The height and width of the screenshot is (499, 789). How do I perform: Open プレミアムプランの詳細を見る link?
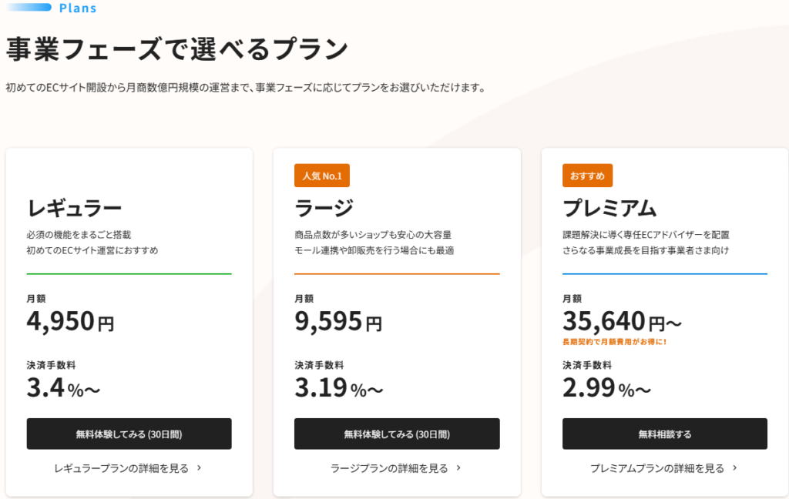pyautogui.click(x=657, y=468)
